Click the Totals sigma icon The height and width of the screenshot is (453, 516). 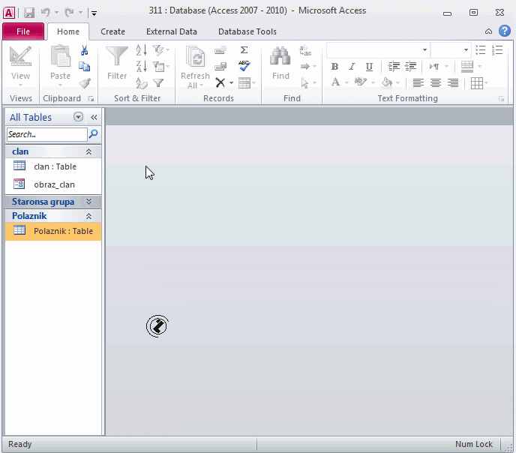coord(244,50)
